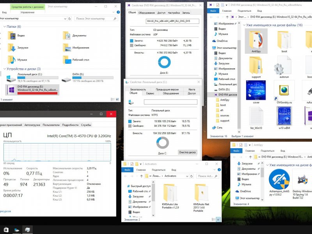Switch to Оборудование tab in DVD properties
The height and width of the screenshot is (234, 312).
(147, 13)
